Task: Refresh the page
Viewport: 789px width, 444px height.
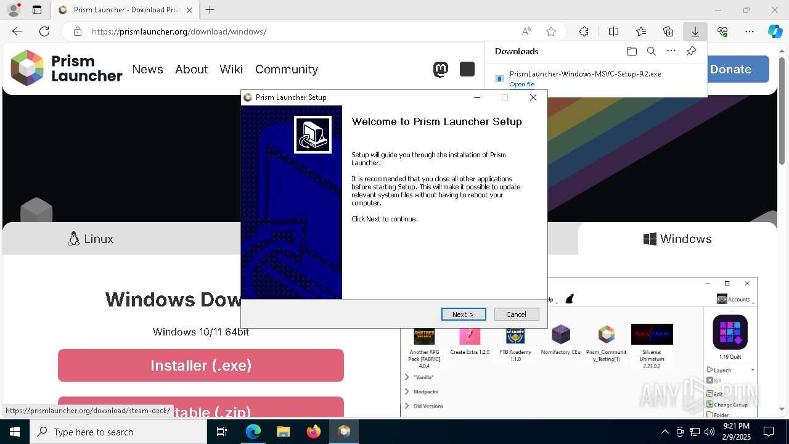Action: tap(44, 31)
